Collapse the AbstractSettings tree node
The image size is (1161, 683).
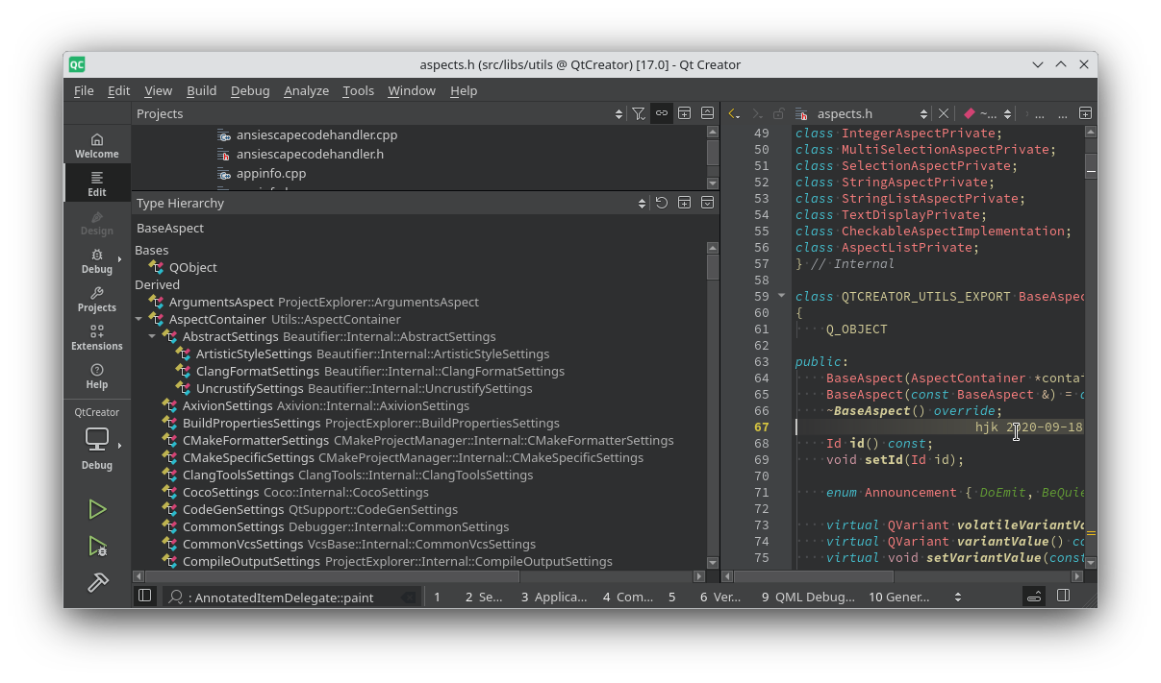[x=152, y=336]
